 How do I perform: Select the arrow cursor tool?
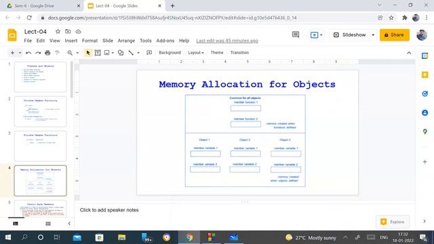point(88,53)
